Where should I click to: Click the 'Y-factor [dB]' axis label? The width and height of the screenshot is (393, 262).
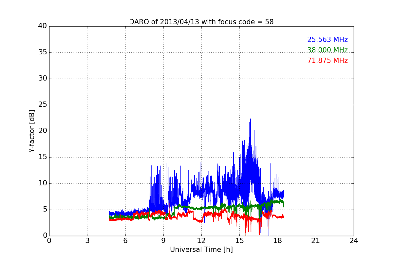click(x=32, y=131)
